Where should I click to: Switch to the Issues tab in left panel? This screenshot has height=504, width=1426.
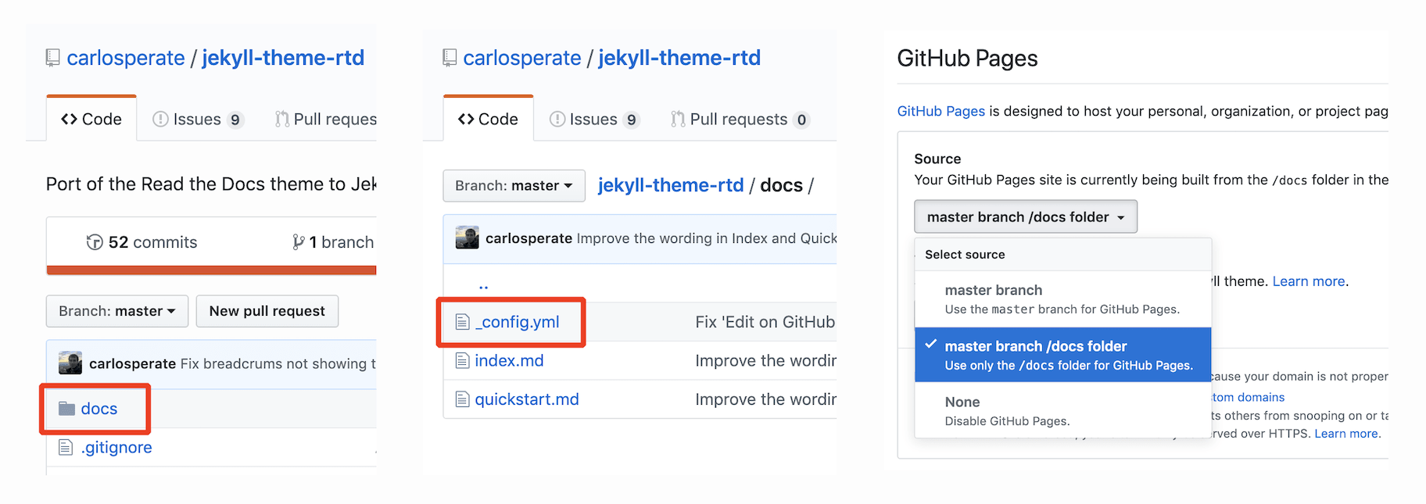click(198, 120)
